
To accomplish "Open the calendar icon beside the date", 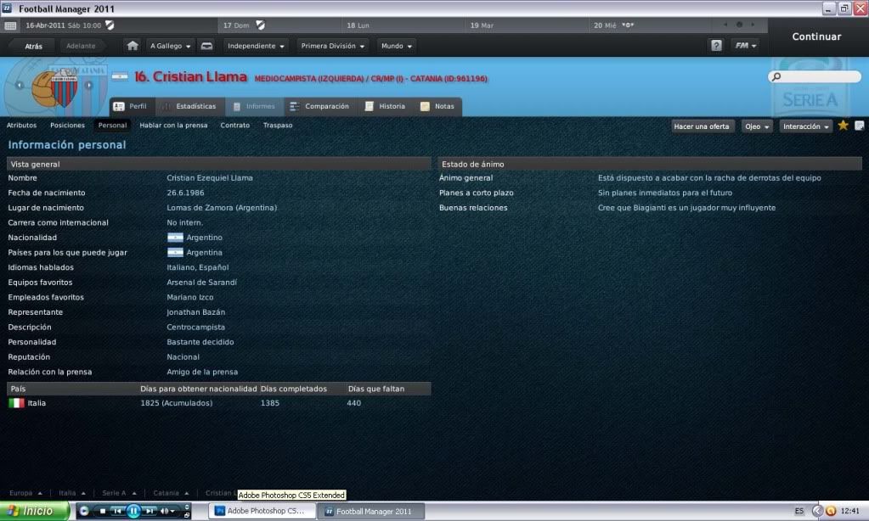I will tap(10, 25).
